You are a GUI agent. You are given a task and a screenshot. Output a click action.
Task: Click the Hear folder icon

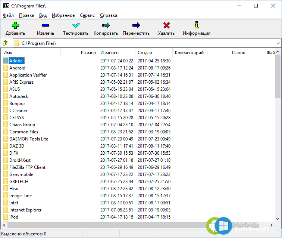pos(6,189)
